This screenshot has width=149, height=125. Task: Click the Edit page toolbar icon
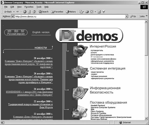click(x=99, y=12)
